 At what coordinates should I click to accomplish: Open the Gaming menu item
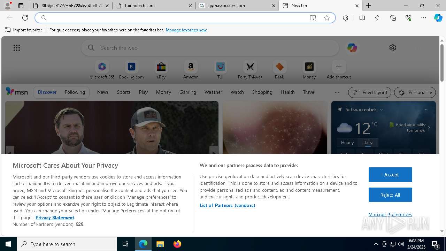[x=187, y=92]
